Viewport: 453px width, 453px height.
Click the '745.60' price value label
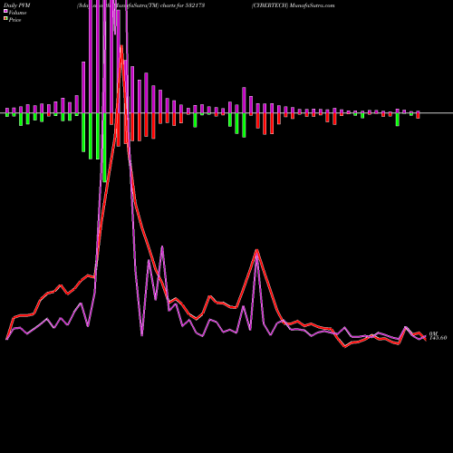point(438,338)
